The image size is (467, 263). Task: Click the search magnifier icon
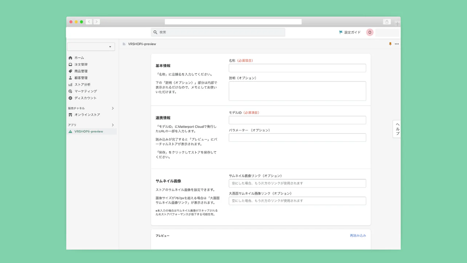pos(155,32)
